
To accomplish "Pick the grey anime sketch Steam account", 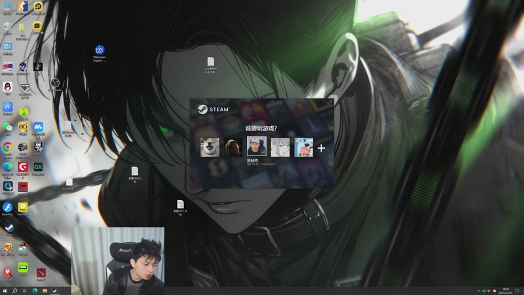I will [280, 147].
